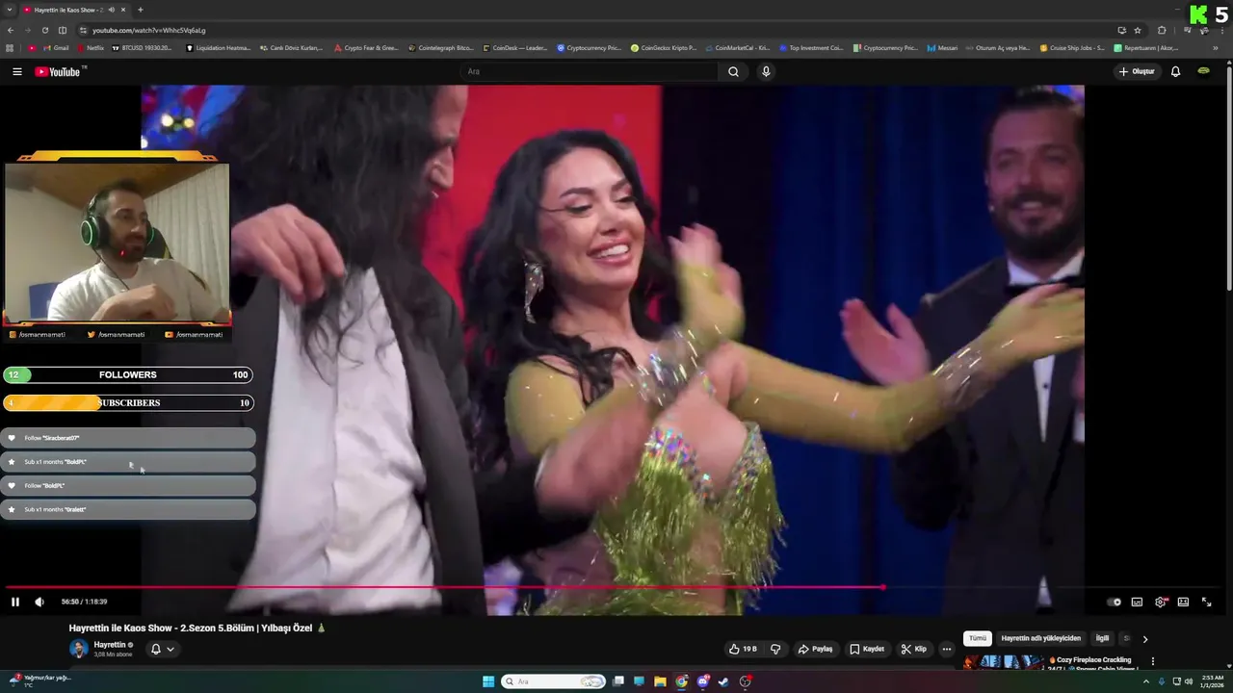Enter fullscreen mode in player

(x=1206, y=602)
